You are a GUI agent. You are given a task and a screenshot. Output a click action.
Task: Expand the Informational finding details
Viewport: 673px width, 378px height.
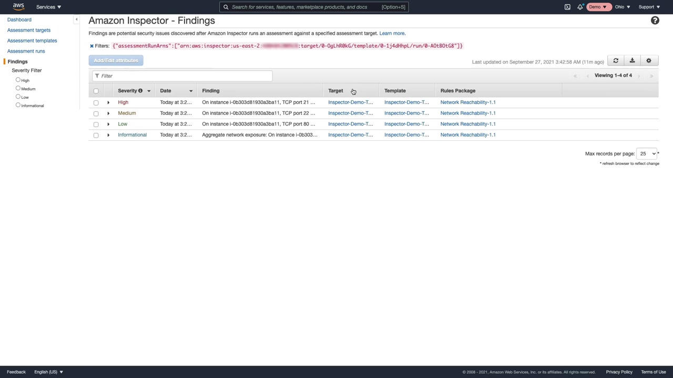pyautogui.click(x=108, y=135)
